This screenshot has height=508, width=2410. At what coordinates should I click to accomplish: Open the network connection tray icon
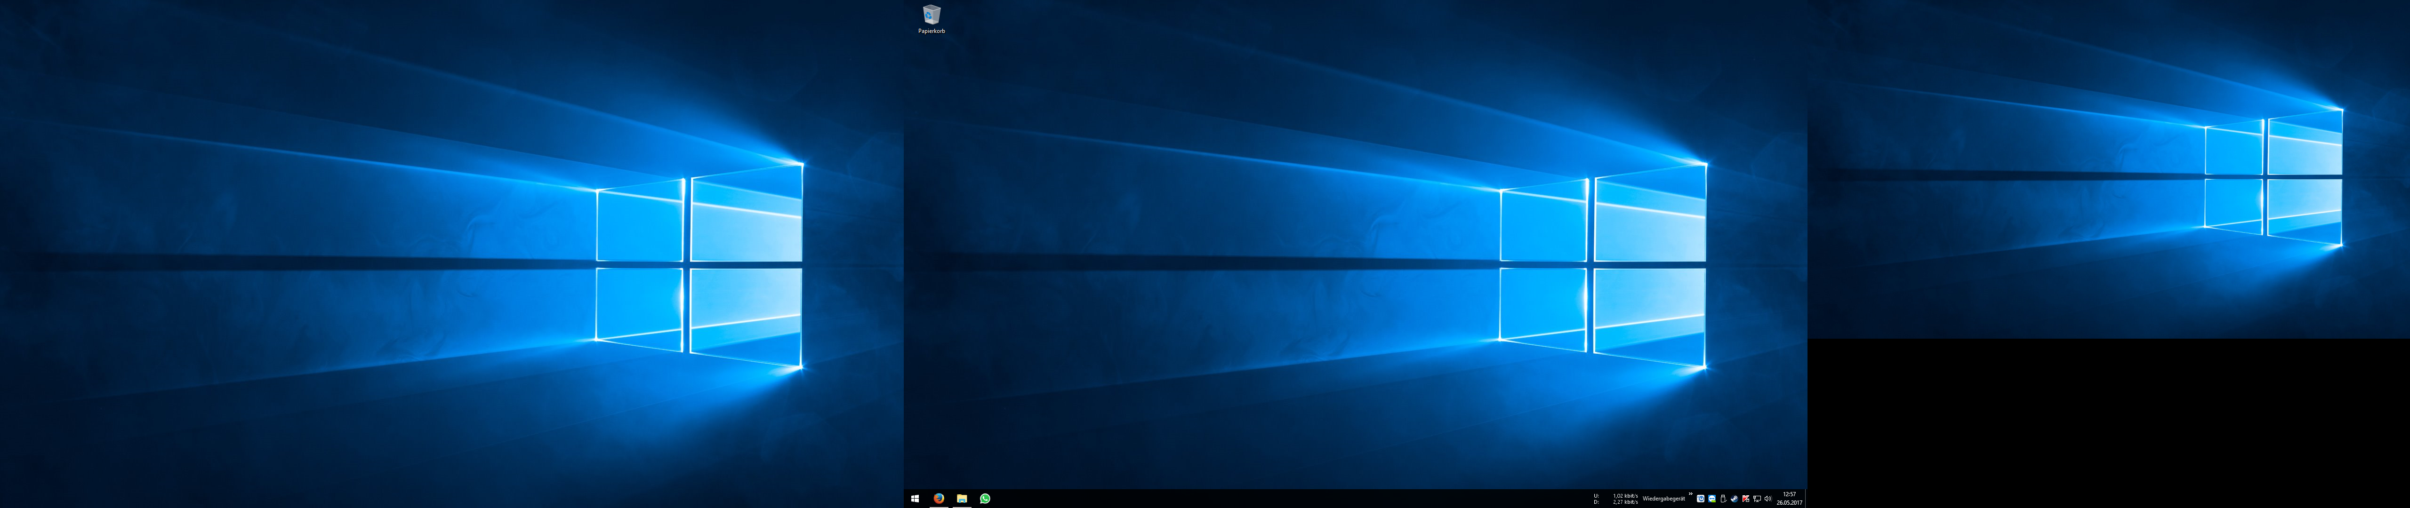click(x=1757, y=499)
